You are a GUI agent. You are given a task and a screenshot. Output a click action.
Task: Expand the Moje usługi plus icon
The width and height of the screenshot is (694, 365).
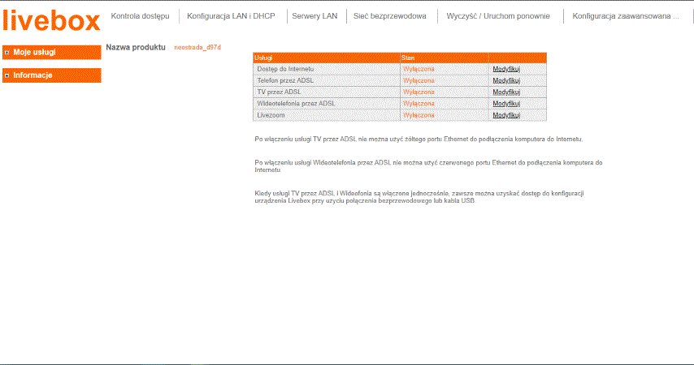click(7, 53)
